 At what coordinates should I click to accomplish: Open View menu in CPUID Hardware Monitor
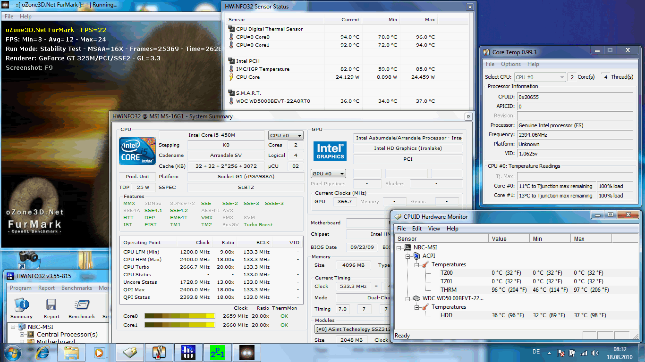coord(434,229)
